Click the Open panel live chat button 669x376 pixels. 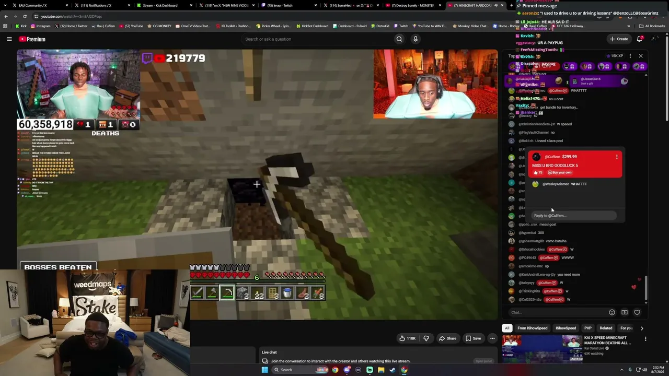483,361
